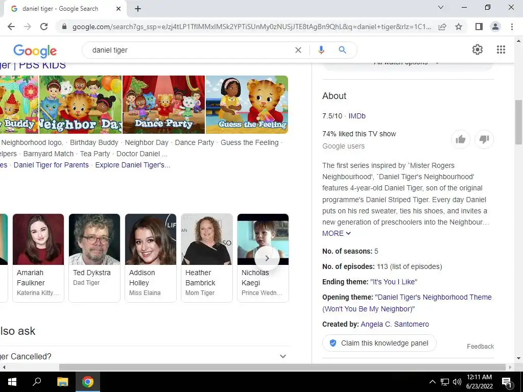
Task: Open the Google apps grid
Action: (501, 50)
